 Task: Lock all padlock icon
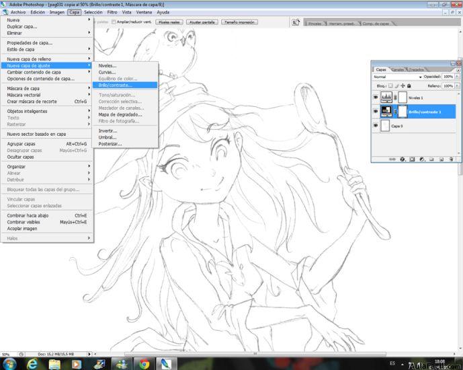tap(409, 85)
